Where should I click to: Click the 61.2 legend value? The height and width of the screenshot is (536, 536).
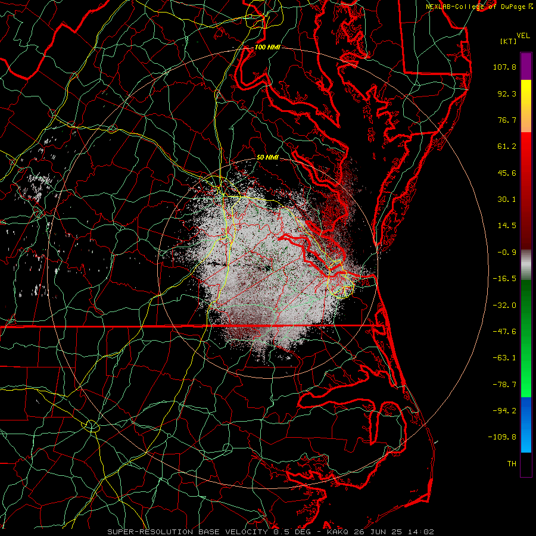click(x=507, y=147)
